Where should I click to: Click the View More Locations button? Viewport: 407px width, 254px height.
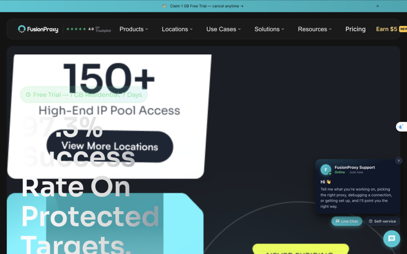click(x=110, y=146)
